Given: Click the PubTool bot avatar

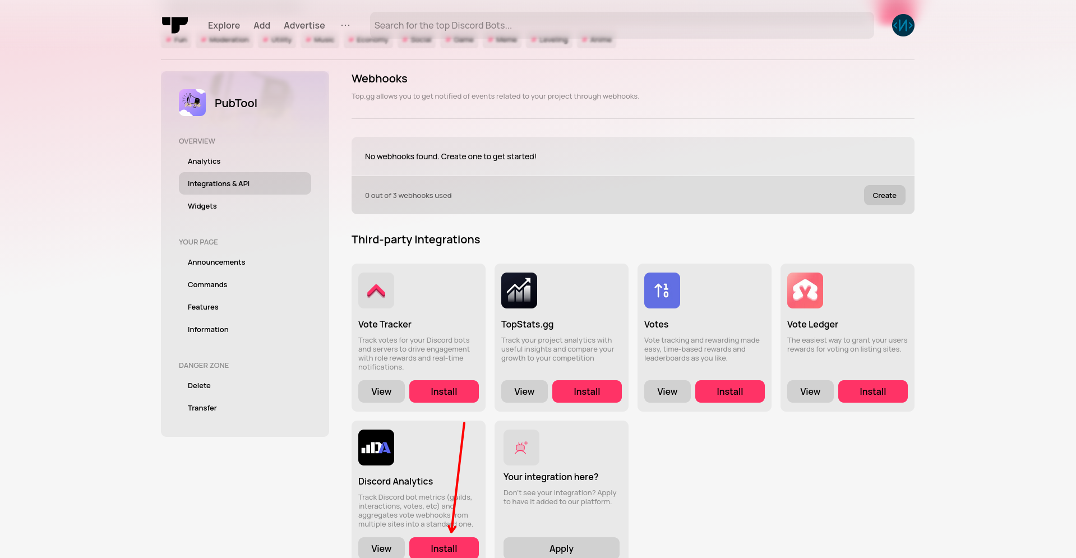Looking at the screenshot, I should click(x=192, y=103).
